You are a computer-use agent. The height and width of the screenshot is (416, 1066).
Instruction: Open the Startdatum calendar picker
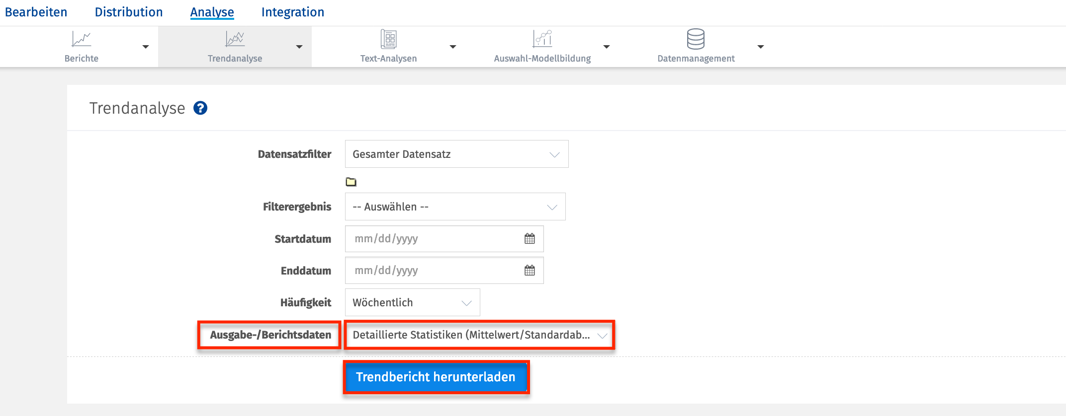pos(530,239)
